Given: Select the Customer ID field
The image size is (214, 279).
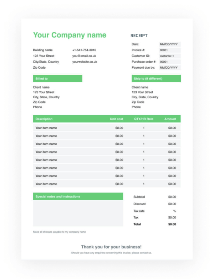Looking at the screenshot, I should 169,56.
